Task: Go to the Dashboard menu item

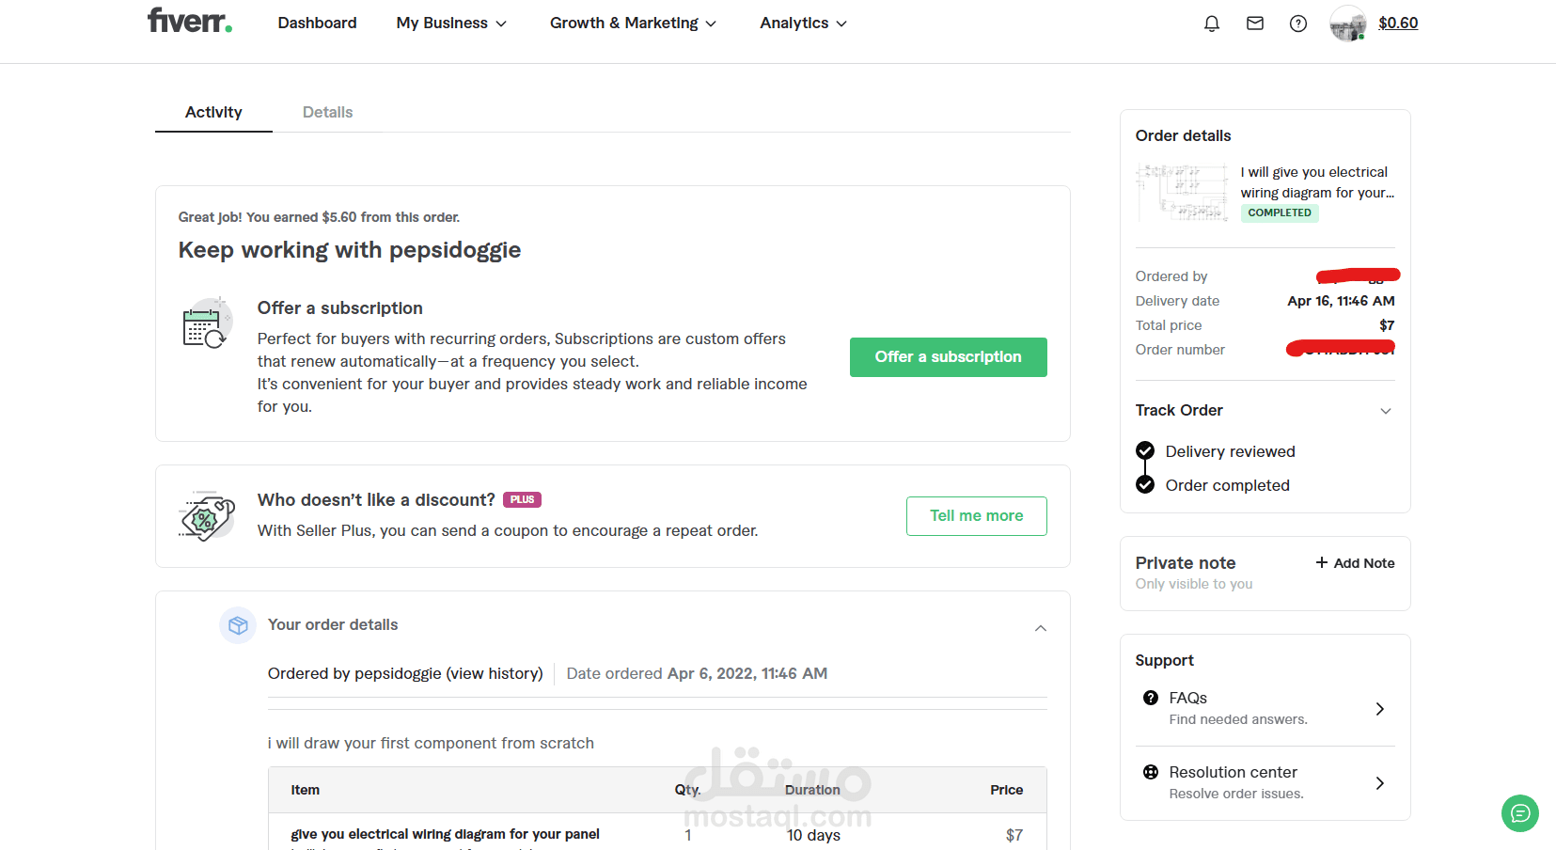Action: [x=317, y=24]
